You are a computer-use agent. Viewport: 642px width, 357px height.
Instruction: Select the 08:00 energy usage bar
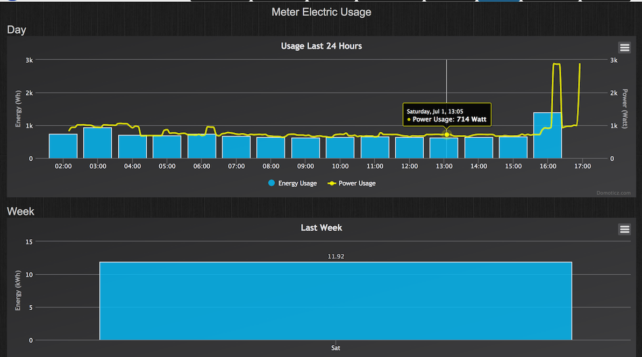click(270, 149)
